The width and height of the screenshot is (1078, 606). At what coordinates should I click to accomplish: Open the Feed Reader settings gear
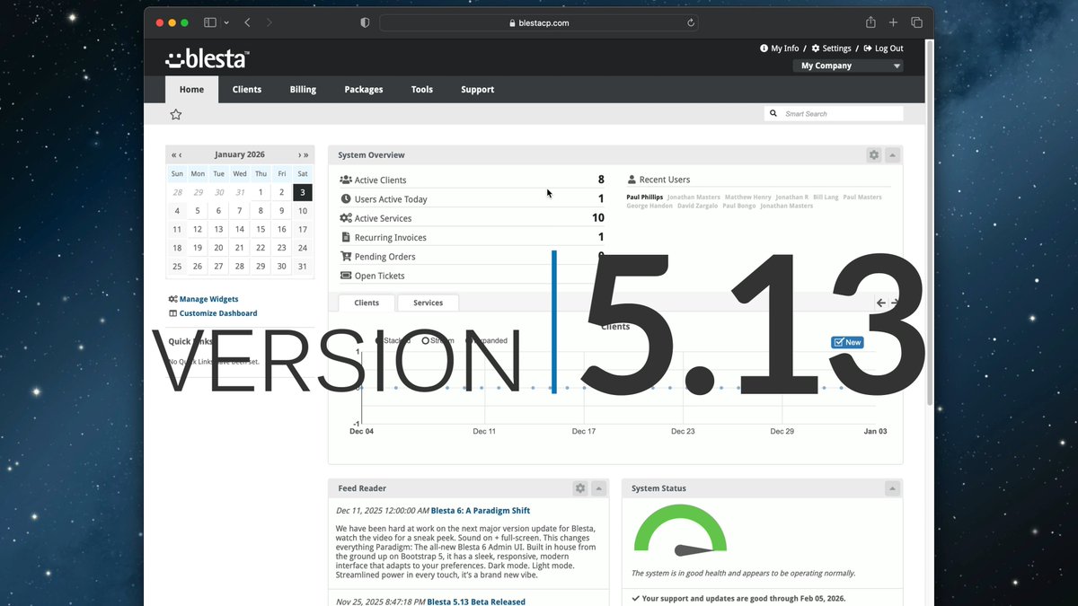click(580, 487)
